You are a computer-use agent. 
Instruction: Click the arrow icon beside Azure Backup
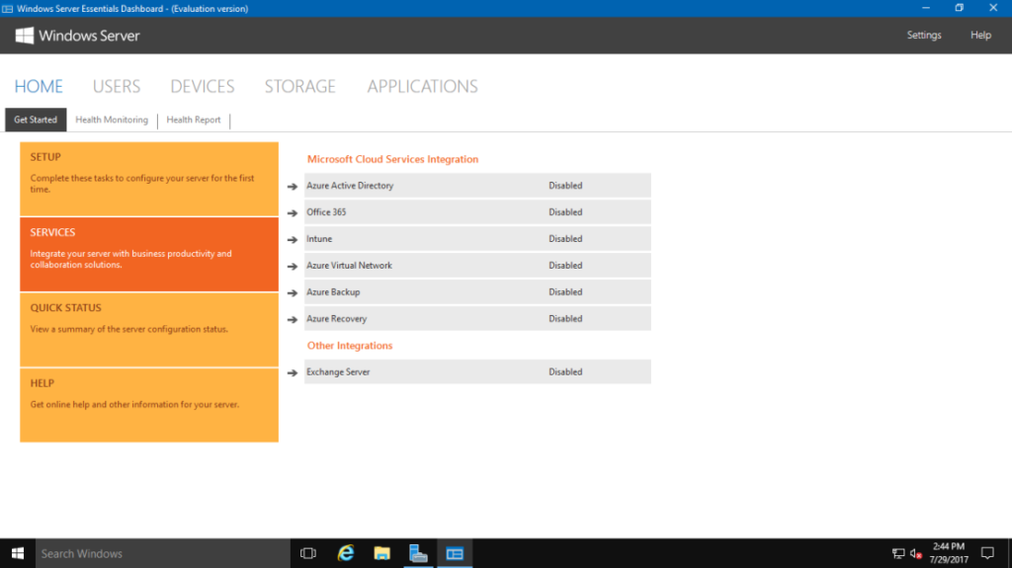point(293,293)
